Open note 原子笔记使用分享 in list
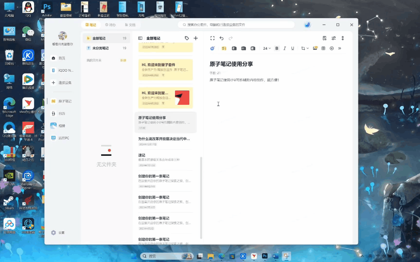This screenshot has height=262, width=420. [166, 123]
